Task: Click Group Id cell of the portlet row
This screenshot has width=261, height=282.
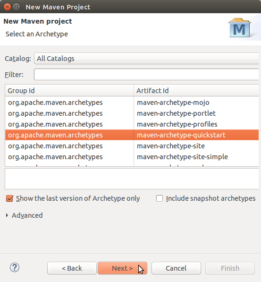Action: 69,113
